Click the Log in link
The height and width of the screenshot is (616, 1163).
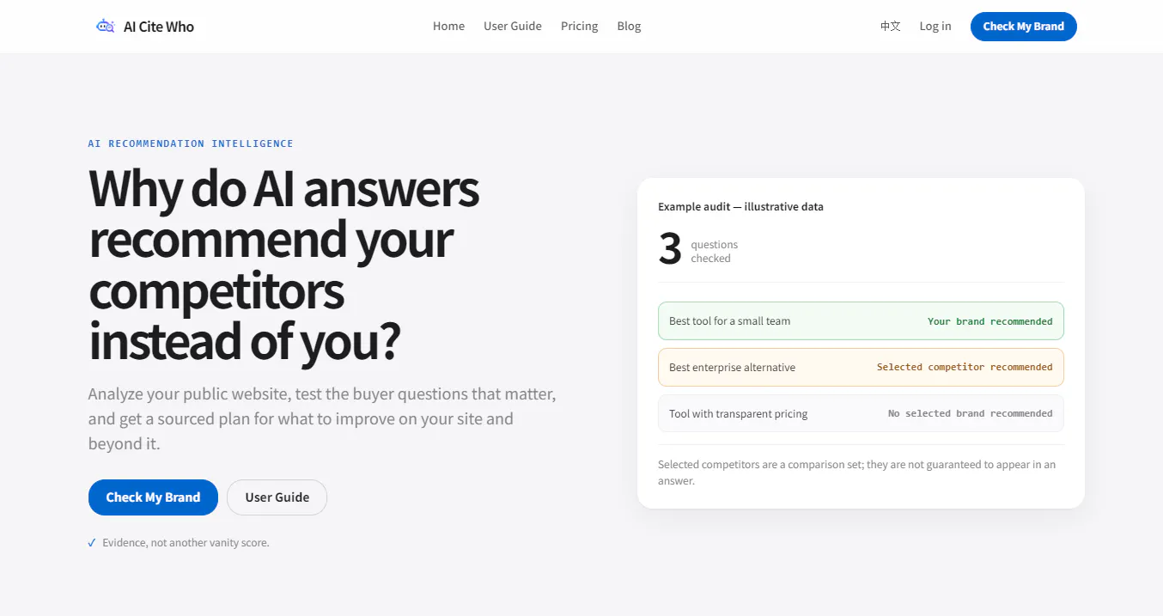click(x=935, y=27)
